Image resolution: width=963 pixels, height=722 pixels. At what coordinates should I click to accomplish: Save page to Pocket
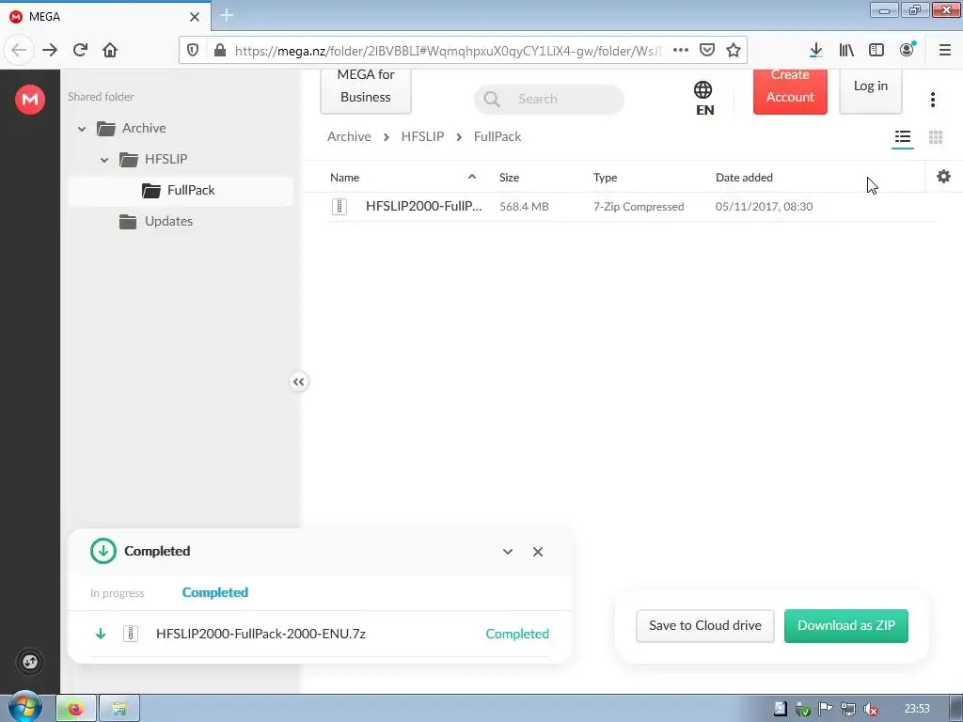point(707,51)
